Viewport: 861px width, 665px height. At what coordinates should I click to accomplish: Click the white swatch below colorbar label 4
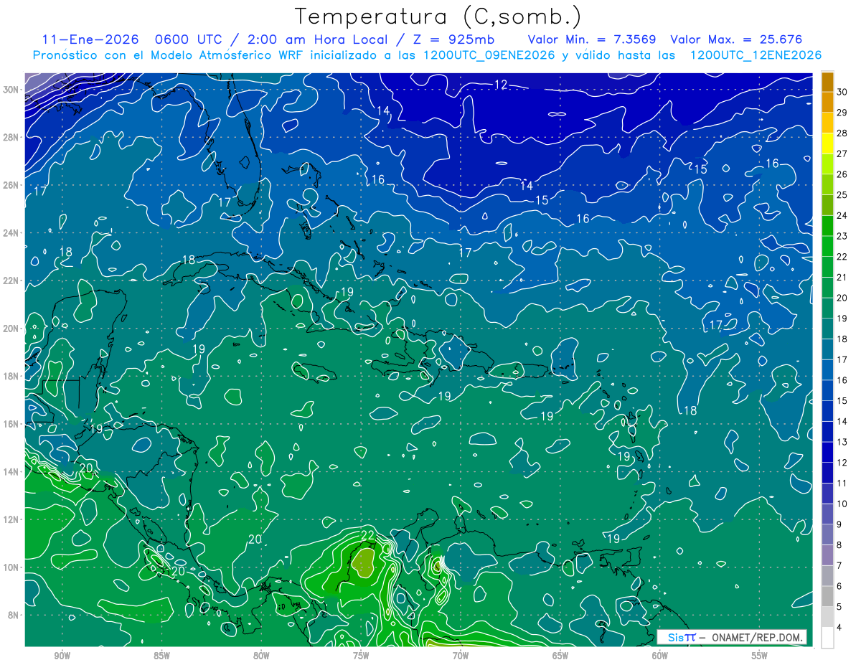[827, 638]
